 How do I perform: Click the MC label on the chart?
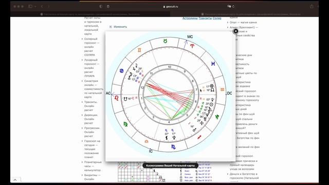190,36
